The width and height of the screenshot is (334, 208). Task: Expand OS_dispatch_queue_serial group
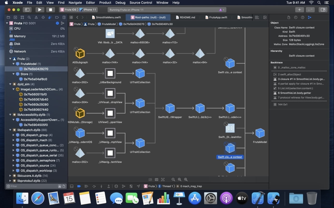coord(14,155)
